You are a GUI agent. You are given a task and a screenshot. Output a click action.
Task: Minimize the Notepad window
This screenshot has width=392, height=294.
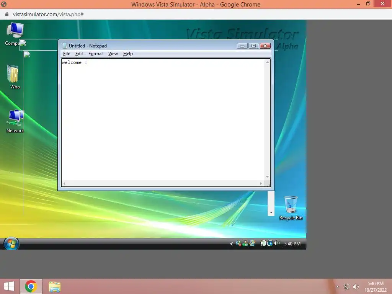click(x=242, y=46)
